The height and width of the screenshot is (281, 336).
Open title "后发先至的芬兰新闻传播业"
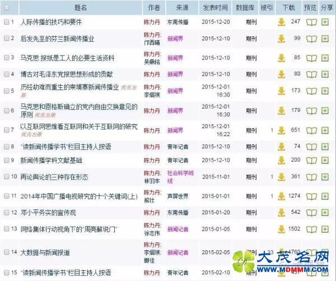[x=58, y=39]
